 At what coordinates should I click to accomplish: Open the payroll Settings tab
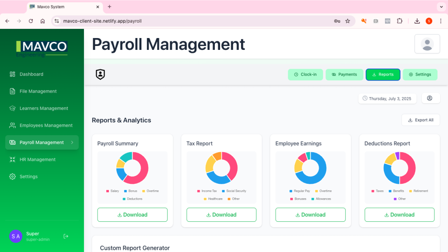pyautogui.click(x=420, y=74)
